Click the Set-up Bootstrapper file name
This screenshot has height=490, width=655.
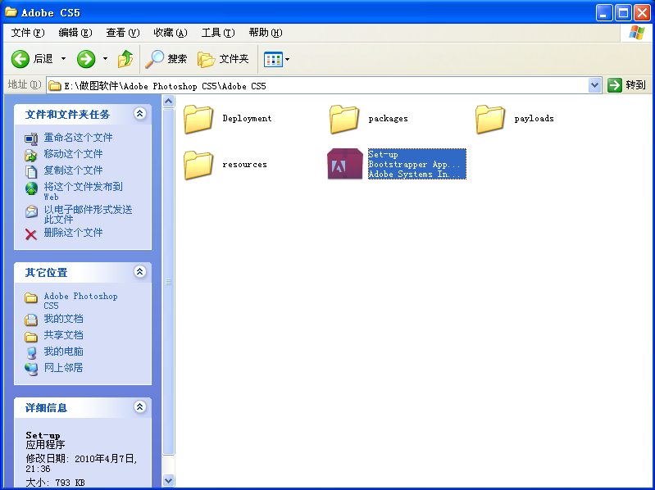click(x=417, y=164)
